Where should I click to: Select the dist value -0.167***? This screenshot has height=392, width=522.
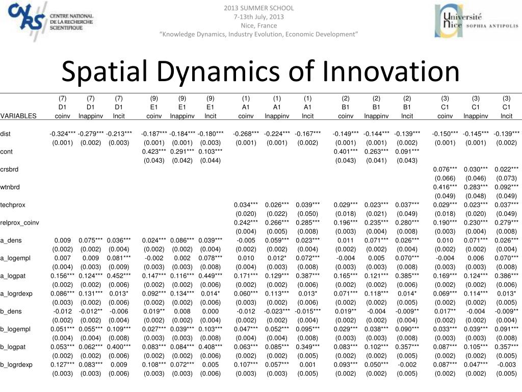(307, 134)
